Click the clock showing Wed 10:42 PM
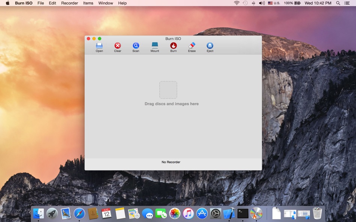Screen dimensions: 356x222 (x=318, y=3)
